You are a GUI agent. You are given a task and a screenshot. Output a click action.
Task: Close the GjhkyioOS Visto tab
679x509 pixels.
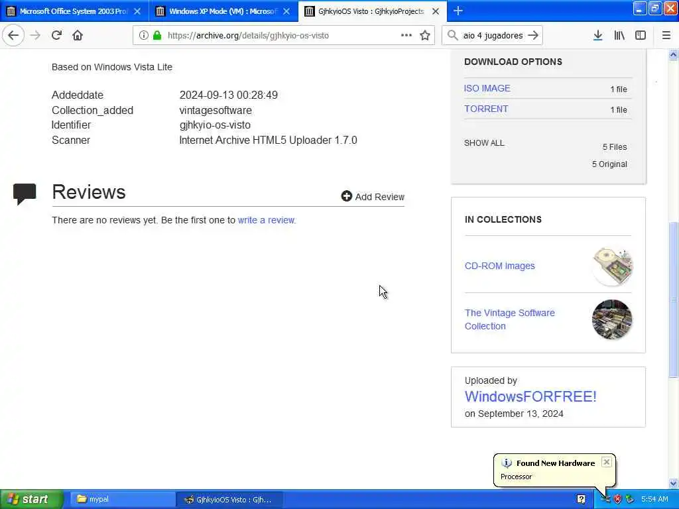[x=436, y=11]
